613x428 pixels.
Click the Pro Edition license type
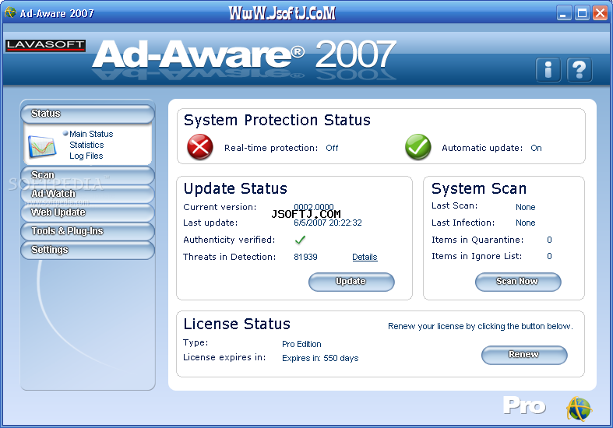(301, 344)
